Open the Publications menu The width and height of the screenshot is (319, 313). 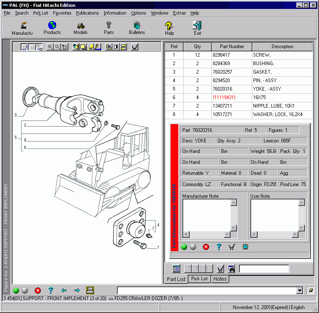[x=87, y=13]
